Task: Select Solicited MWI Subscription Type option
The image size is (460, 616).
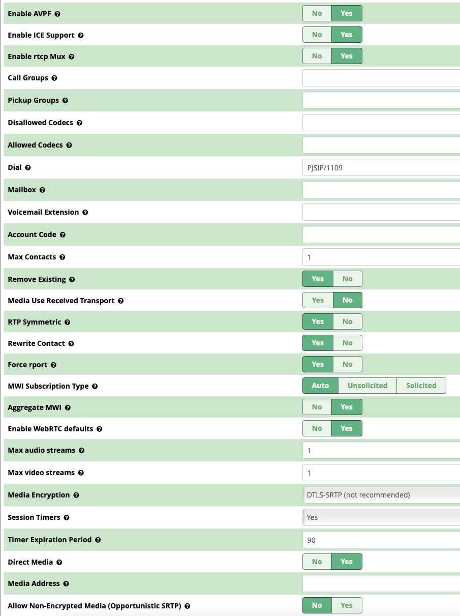Action: tap(421, 386)
